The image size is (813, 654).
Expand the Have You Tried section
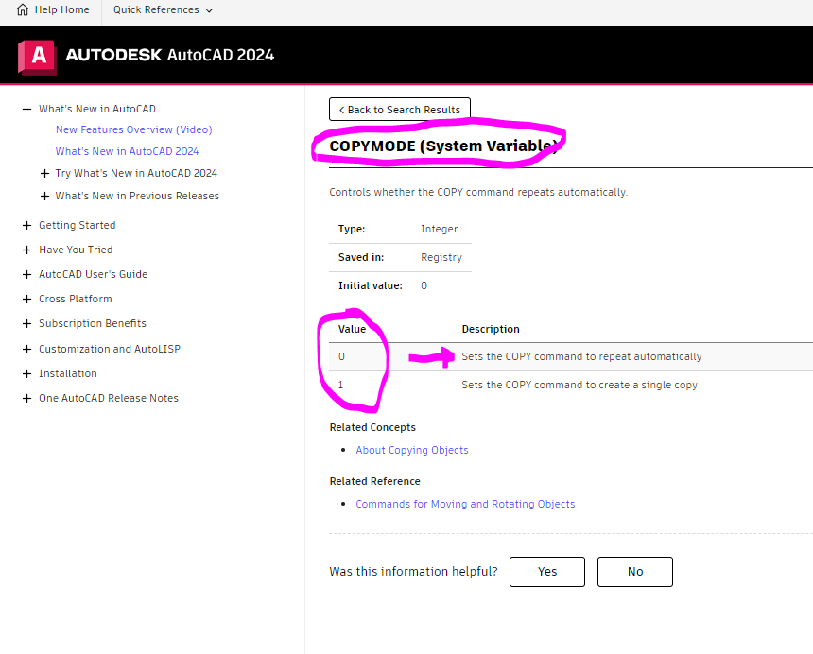[x=26, y=250]
